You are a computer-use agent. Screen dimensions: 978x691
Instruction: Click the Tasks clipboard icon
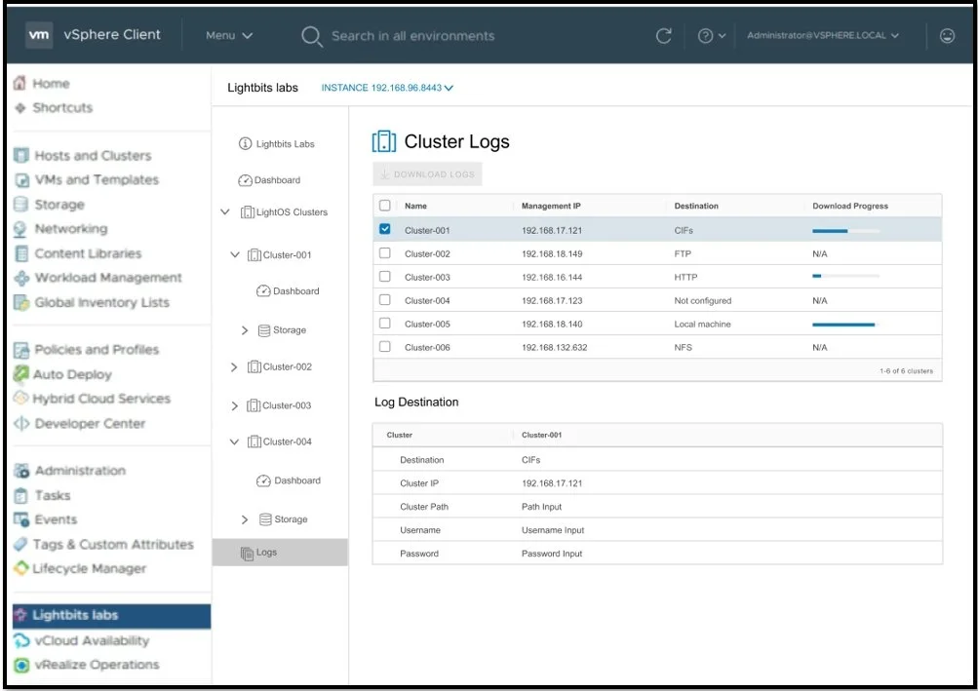(20, 495)
